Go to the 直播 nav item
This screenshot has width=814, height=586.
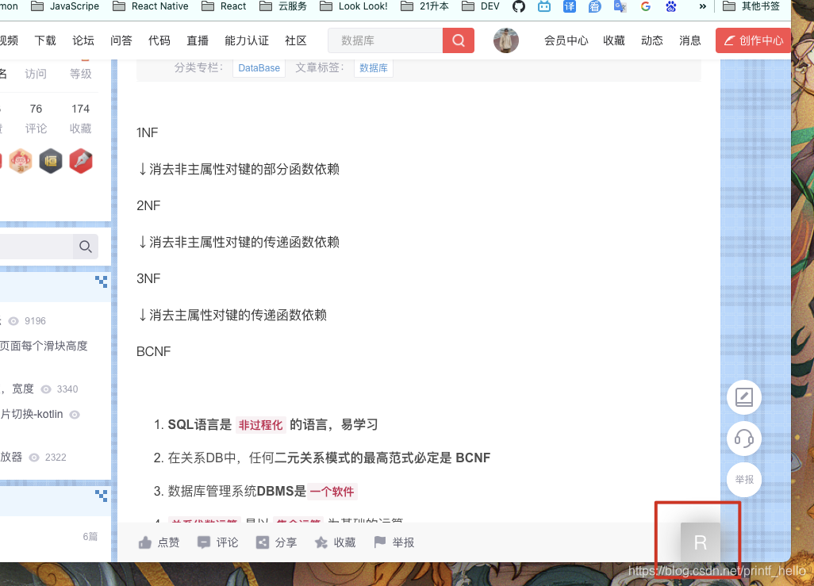click(x=198, y=40)
